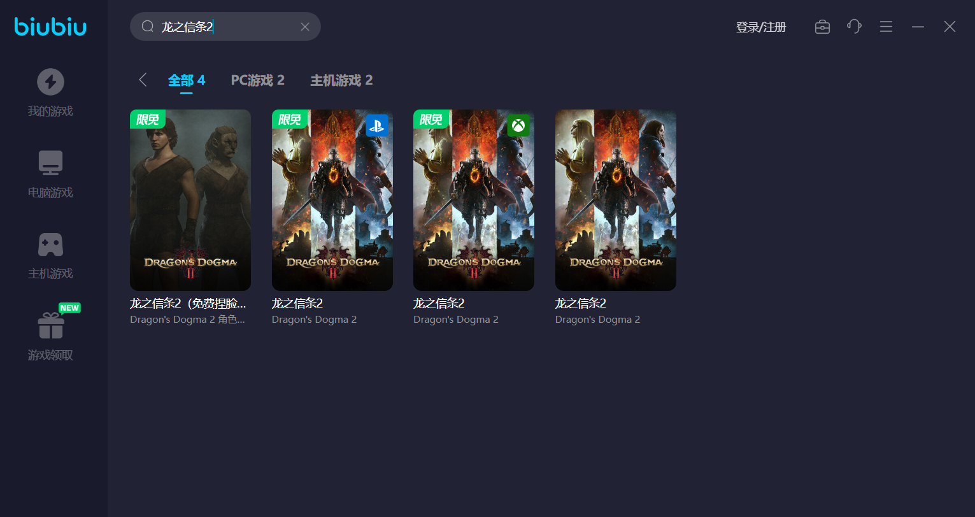Click 登录/注册 to log in
Screen dimensions: 975x517
[761, 27]
